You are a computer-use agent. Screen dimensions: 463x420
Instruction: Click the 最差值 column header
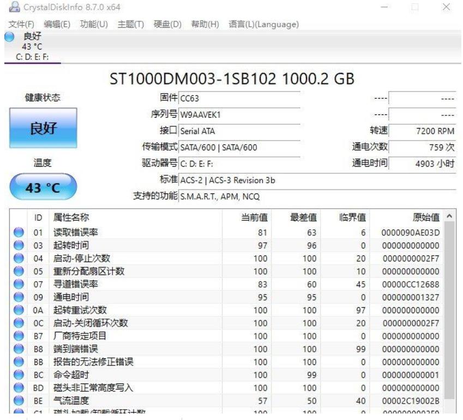tap(296, 218)
